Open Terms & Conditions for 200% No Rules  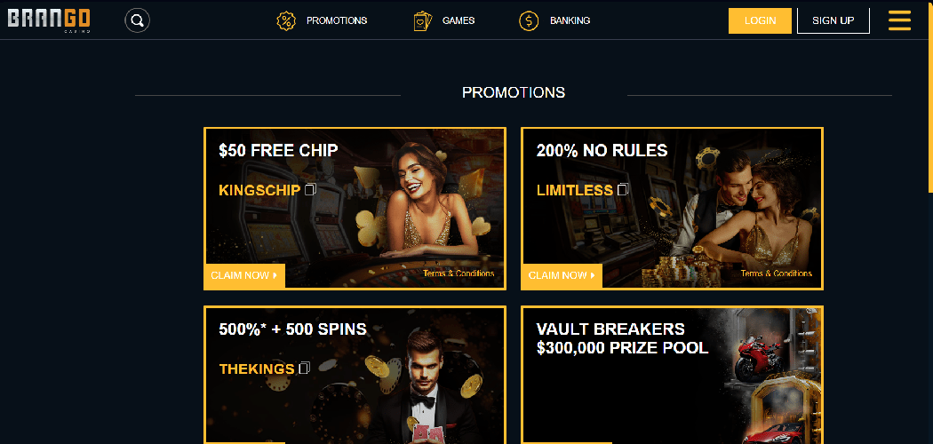[776, 274]
